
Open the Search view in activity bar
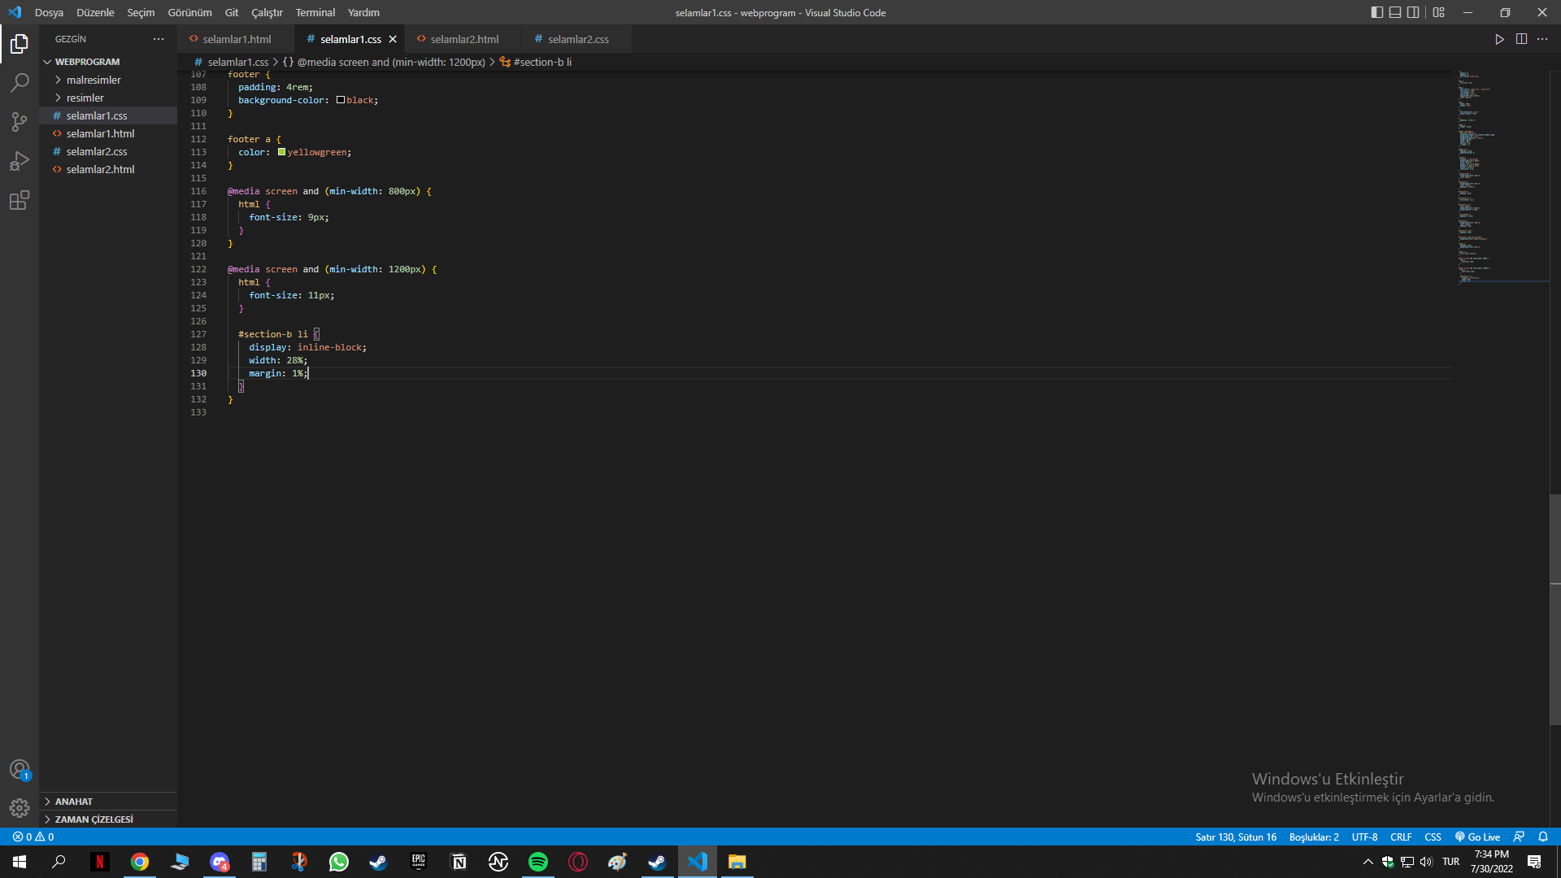pos(20,83)
